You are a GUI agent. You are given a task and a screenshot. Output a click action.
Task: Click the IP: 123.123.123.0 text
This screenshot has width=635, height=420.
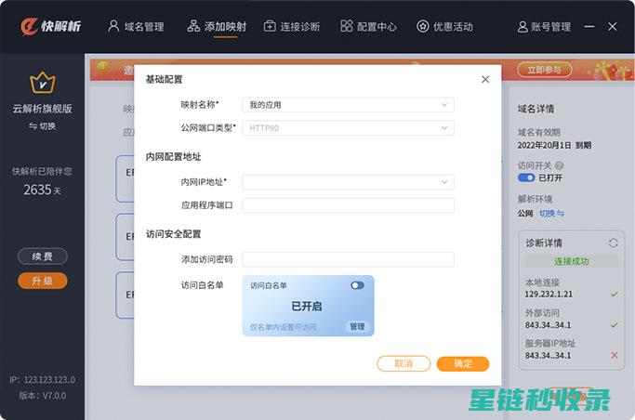coord(43,380)
